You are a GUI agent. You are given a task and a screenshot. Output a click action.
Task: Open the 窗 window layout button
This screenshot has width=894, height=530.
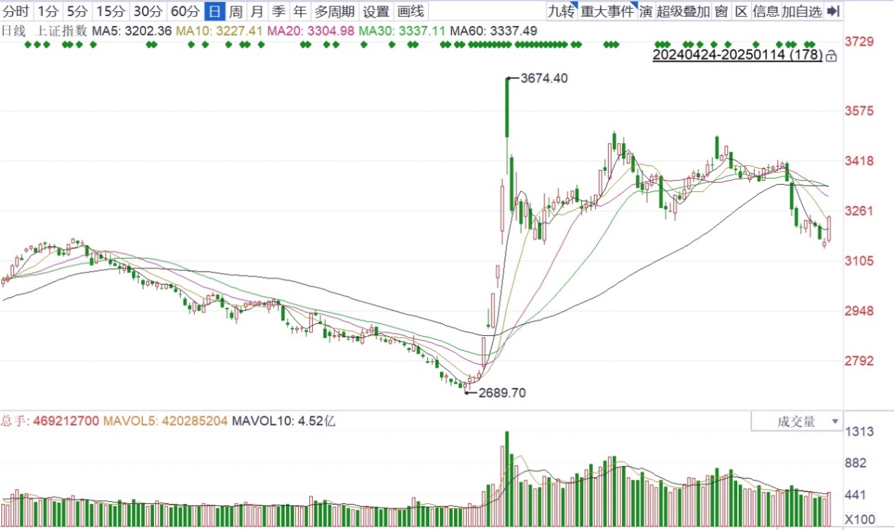point(720,11)
